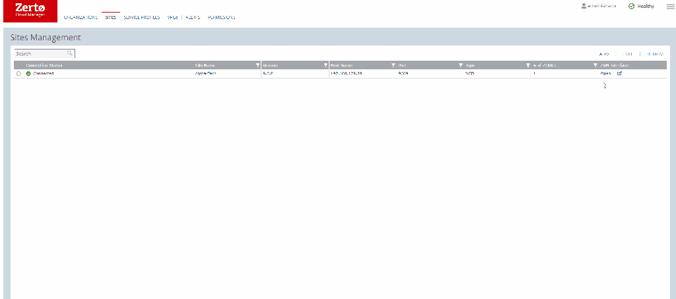This screenshot has width=676, height=299.
Task: Click the Add site button
Action: 604,53
